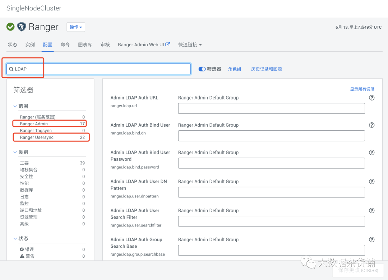388x280 pixels.
Task: Click the 角色组 role groups link
Action: [235, 69]
